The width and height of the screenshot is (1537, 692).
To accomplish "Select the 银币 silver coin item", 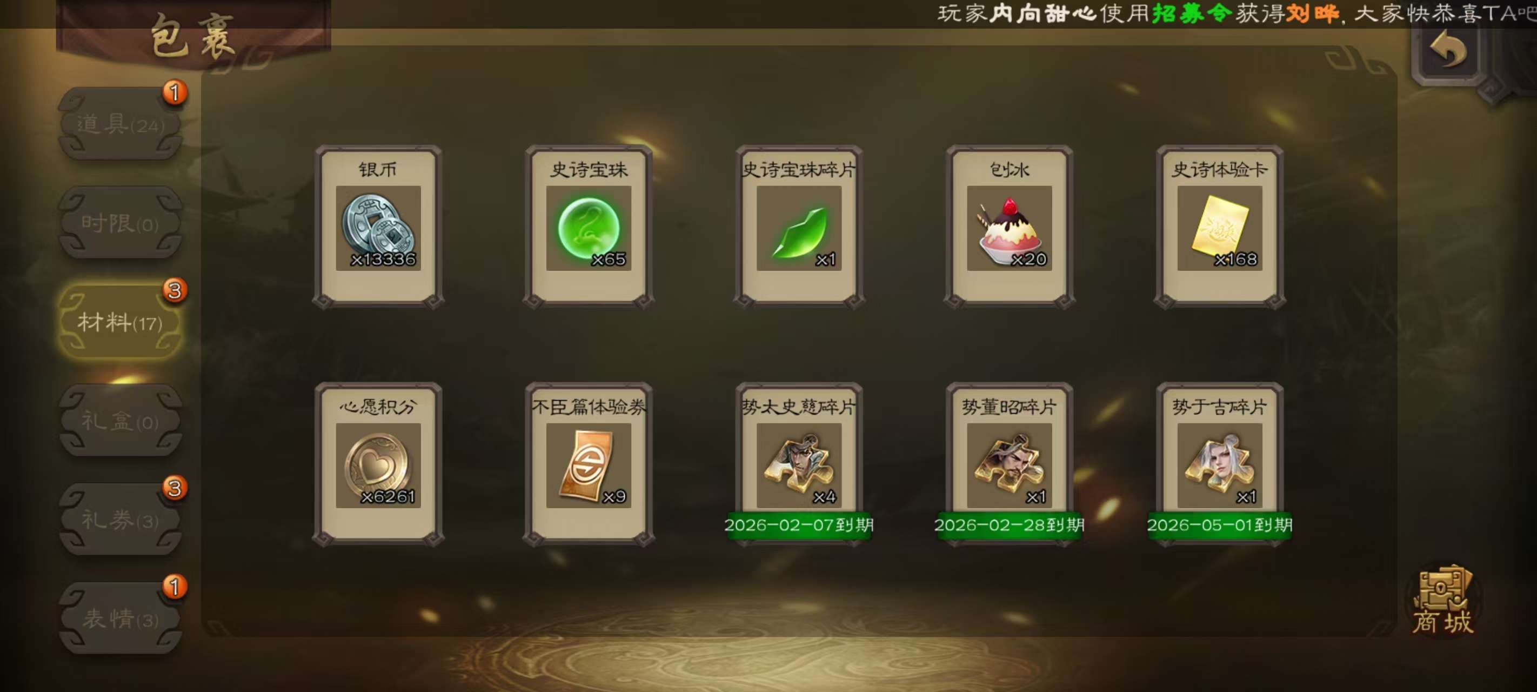I will tap(378, 227).
